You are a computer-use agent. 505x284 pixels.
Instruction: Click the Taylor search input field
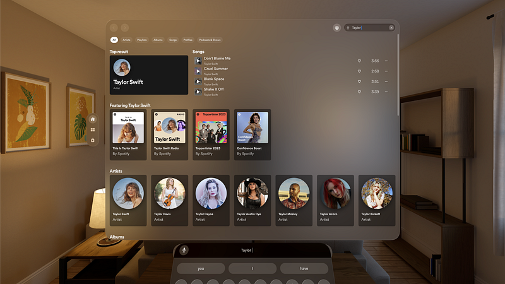click(x=369, y=28)
